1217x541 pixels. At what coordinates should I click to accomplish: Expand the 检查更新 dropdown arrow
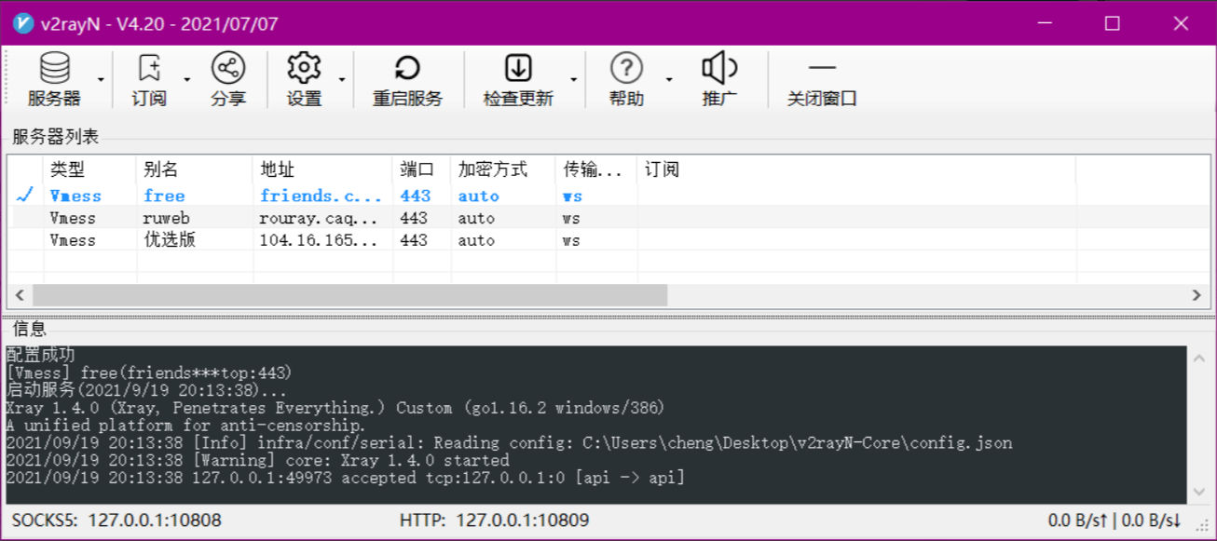coord(573,79)
